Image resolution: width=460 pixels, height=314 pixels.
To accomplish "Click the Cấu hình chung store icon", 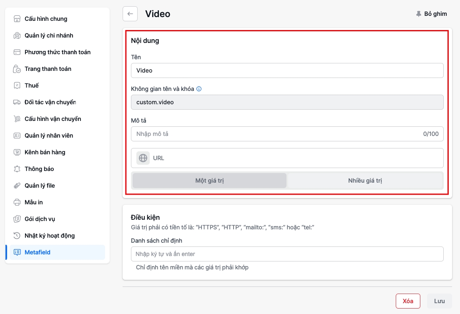I will (x=17, y=19).
